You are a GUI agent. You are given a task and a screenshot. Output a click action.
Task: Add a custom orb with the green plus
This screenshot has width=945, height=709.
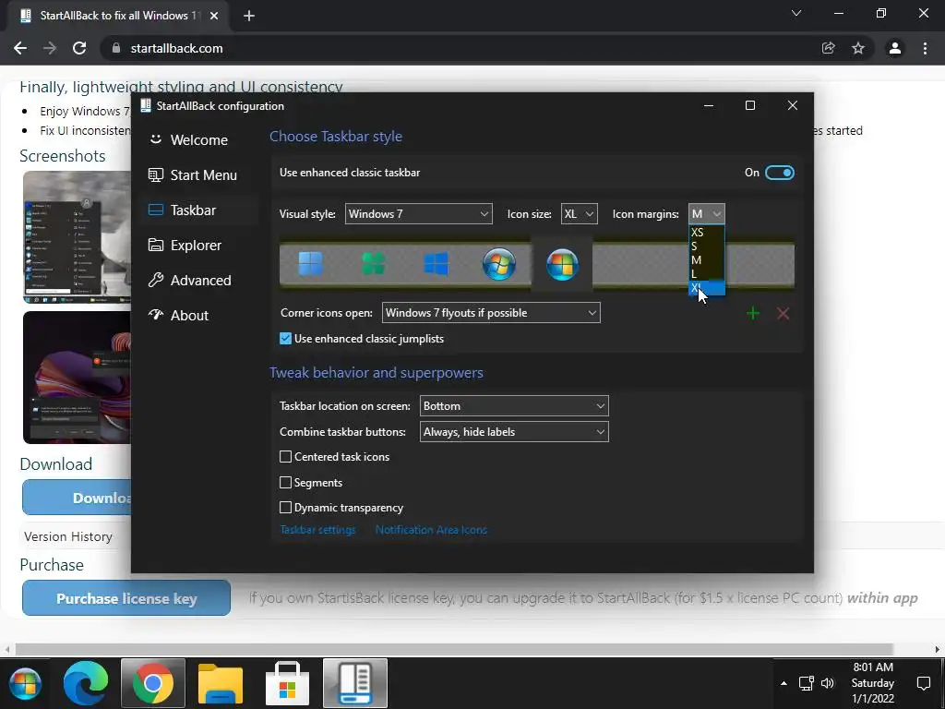pos(753,314)
